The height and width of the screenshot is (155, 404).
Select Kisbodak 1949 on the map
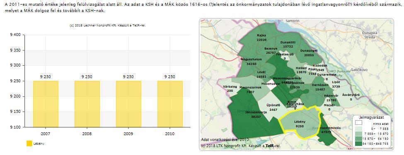(x=320, y=68)
